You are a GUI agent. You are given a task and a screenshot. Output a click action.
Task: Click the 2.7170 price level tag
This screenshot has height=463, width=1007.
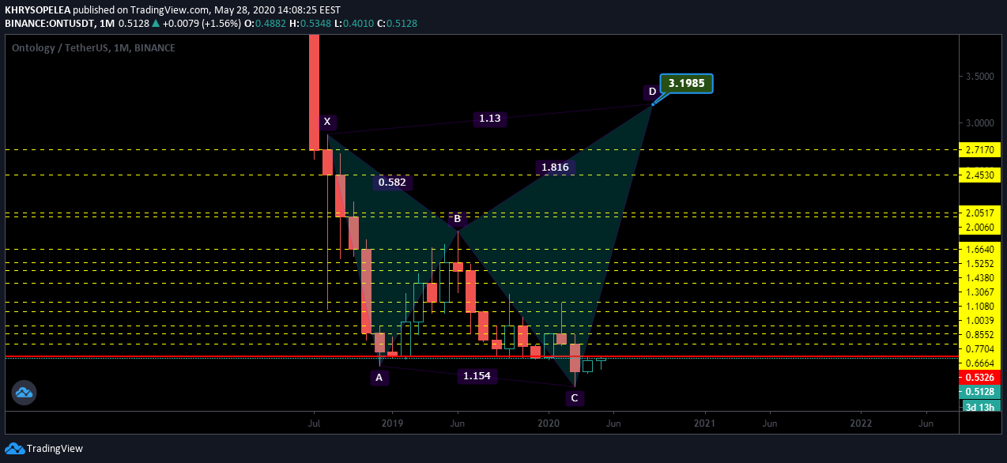(981, 149)
